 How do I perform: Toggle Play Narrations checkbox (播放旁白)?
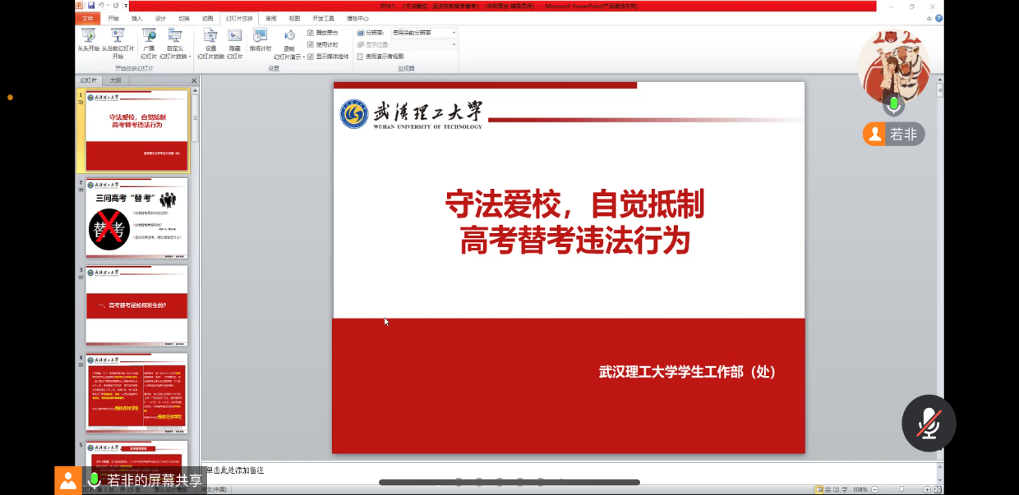pos(311,33)
